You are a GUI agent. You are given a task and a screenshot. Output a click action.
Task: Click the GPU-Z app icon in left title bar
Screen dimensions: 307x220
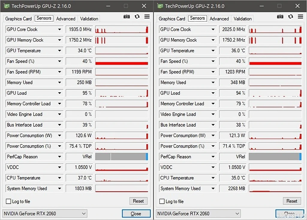[x=7, y=6]
